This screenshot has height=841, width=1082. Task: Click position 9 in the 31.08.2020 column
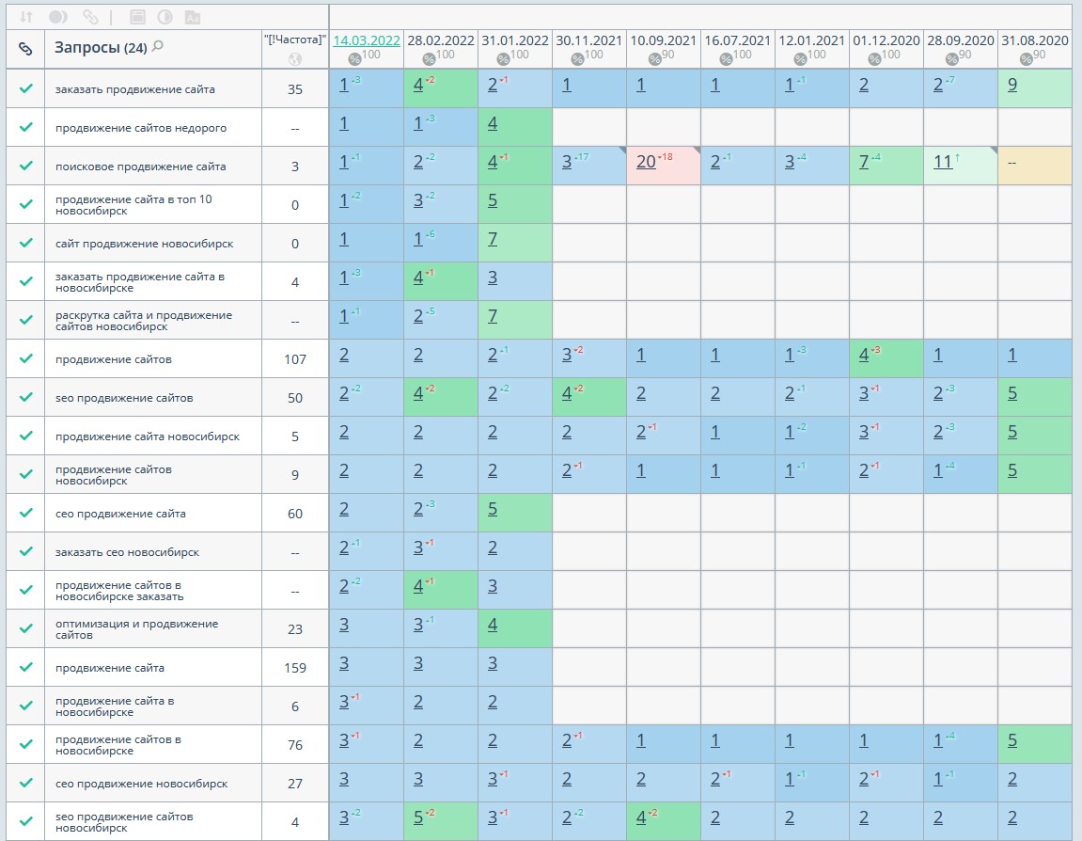click(x=1011, y=85)
